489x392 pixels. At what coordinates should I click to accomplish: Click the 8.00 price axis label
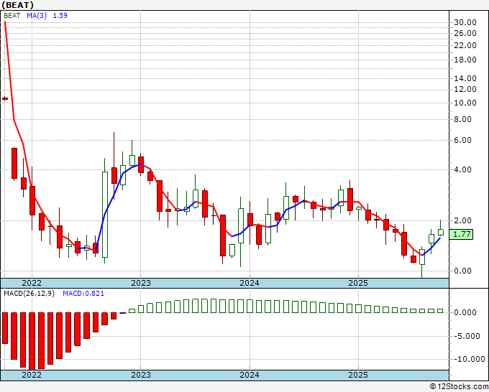(462, 119)
